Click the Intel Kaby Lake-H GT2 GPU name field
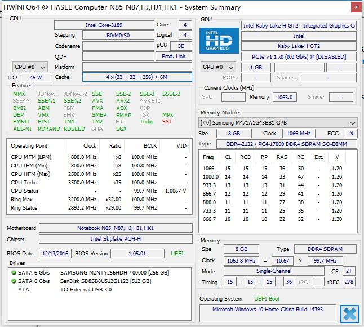The height and width of the screenshot is (327, 364). click(299, 26)
